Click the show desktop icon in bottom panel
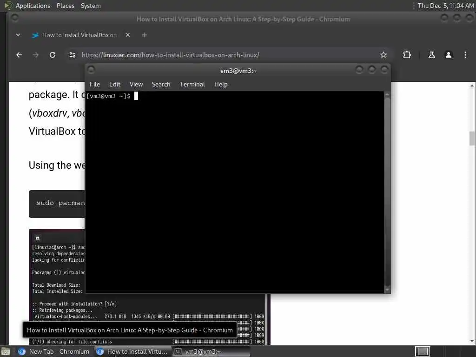The height and width of the screenshot is (357, 476). [6, 352]
